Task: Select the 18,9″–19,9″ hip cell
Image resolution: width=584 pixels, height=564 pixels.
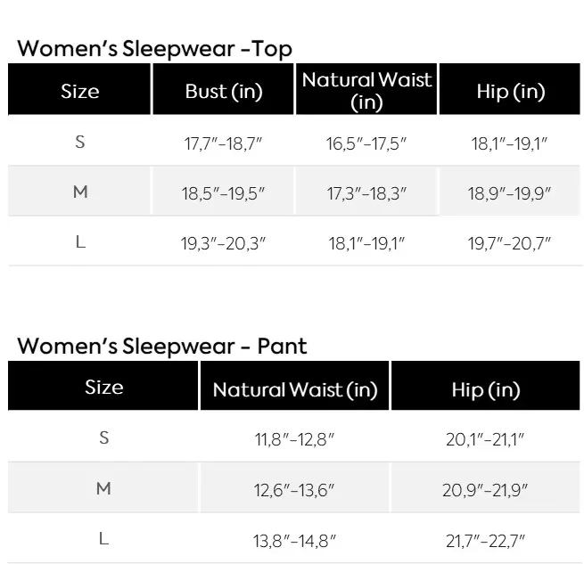Action: pyautogui.click(x=511, y=192)
